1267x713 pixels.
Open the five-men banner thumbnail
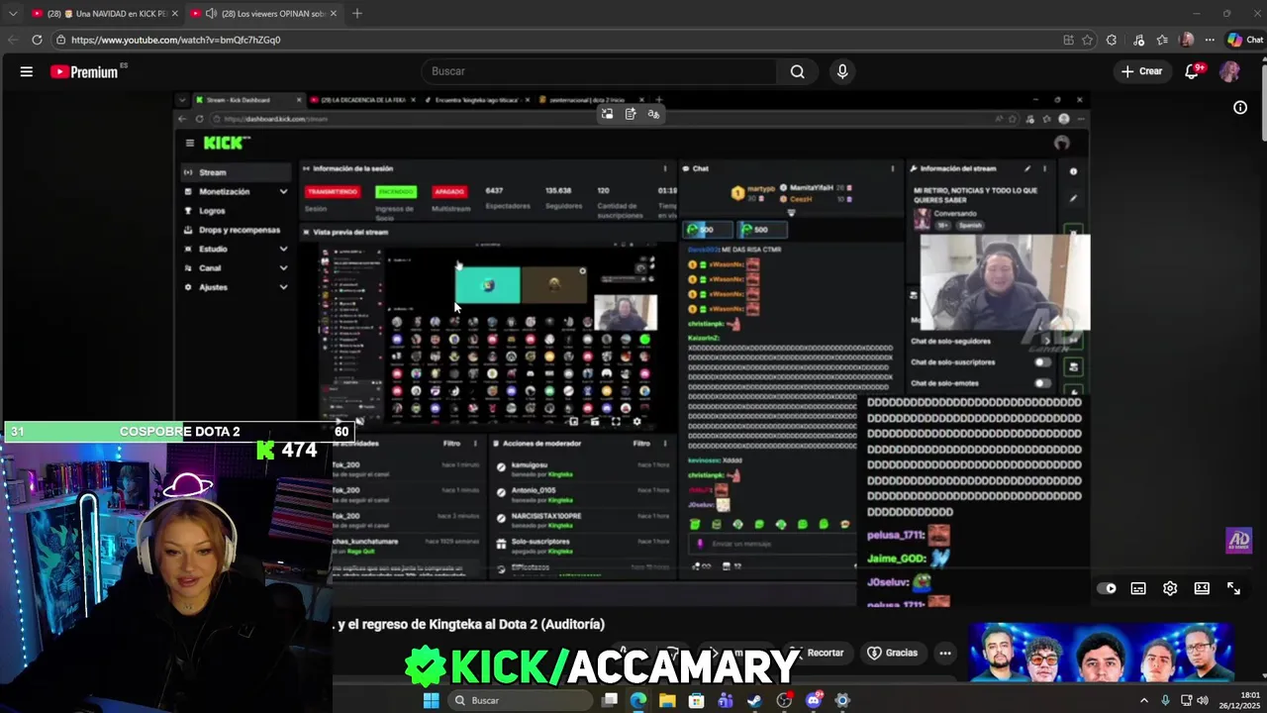1101,653
